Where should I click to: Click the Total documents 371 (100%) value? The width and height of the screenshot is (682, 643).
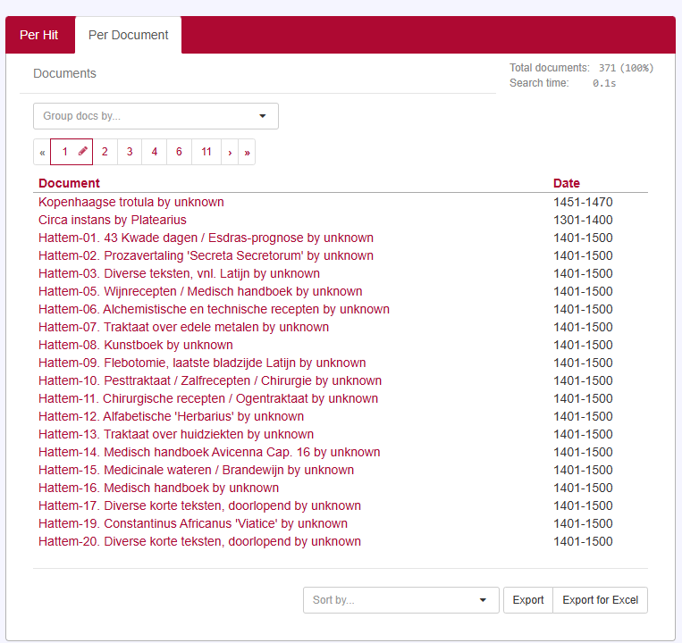(x=626, y=68)
